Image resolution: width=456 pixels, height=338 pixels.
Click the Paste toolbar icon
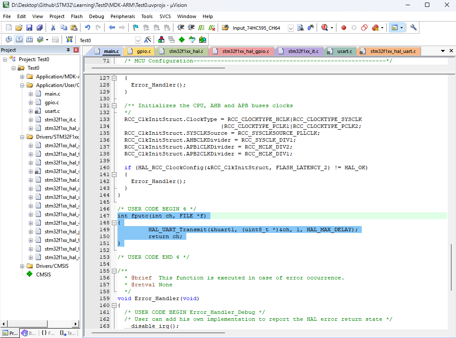coord(74,28)
